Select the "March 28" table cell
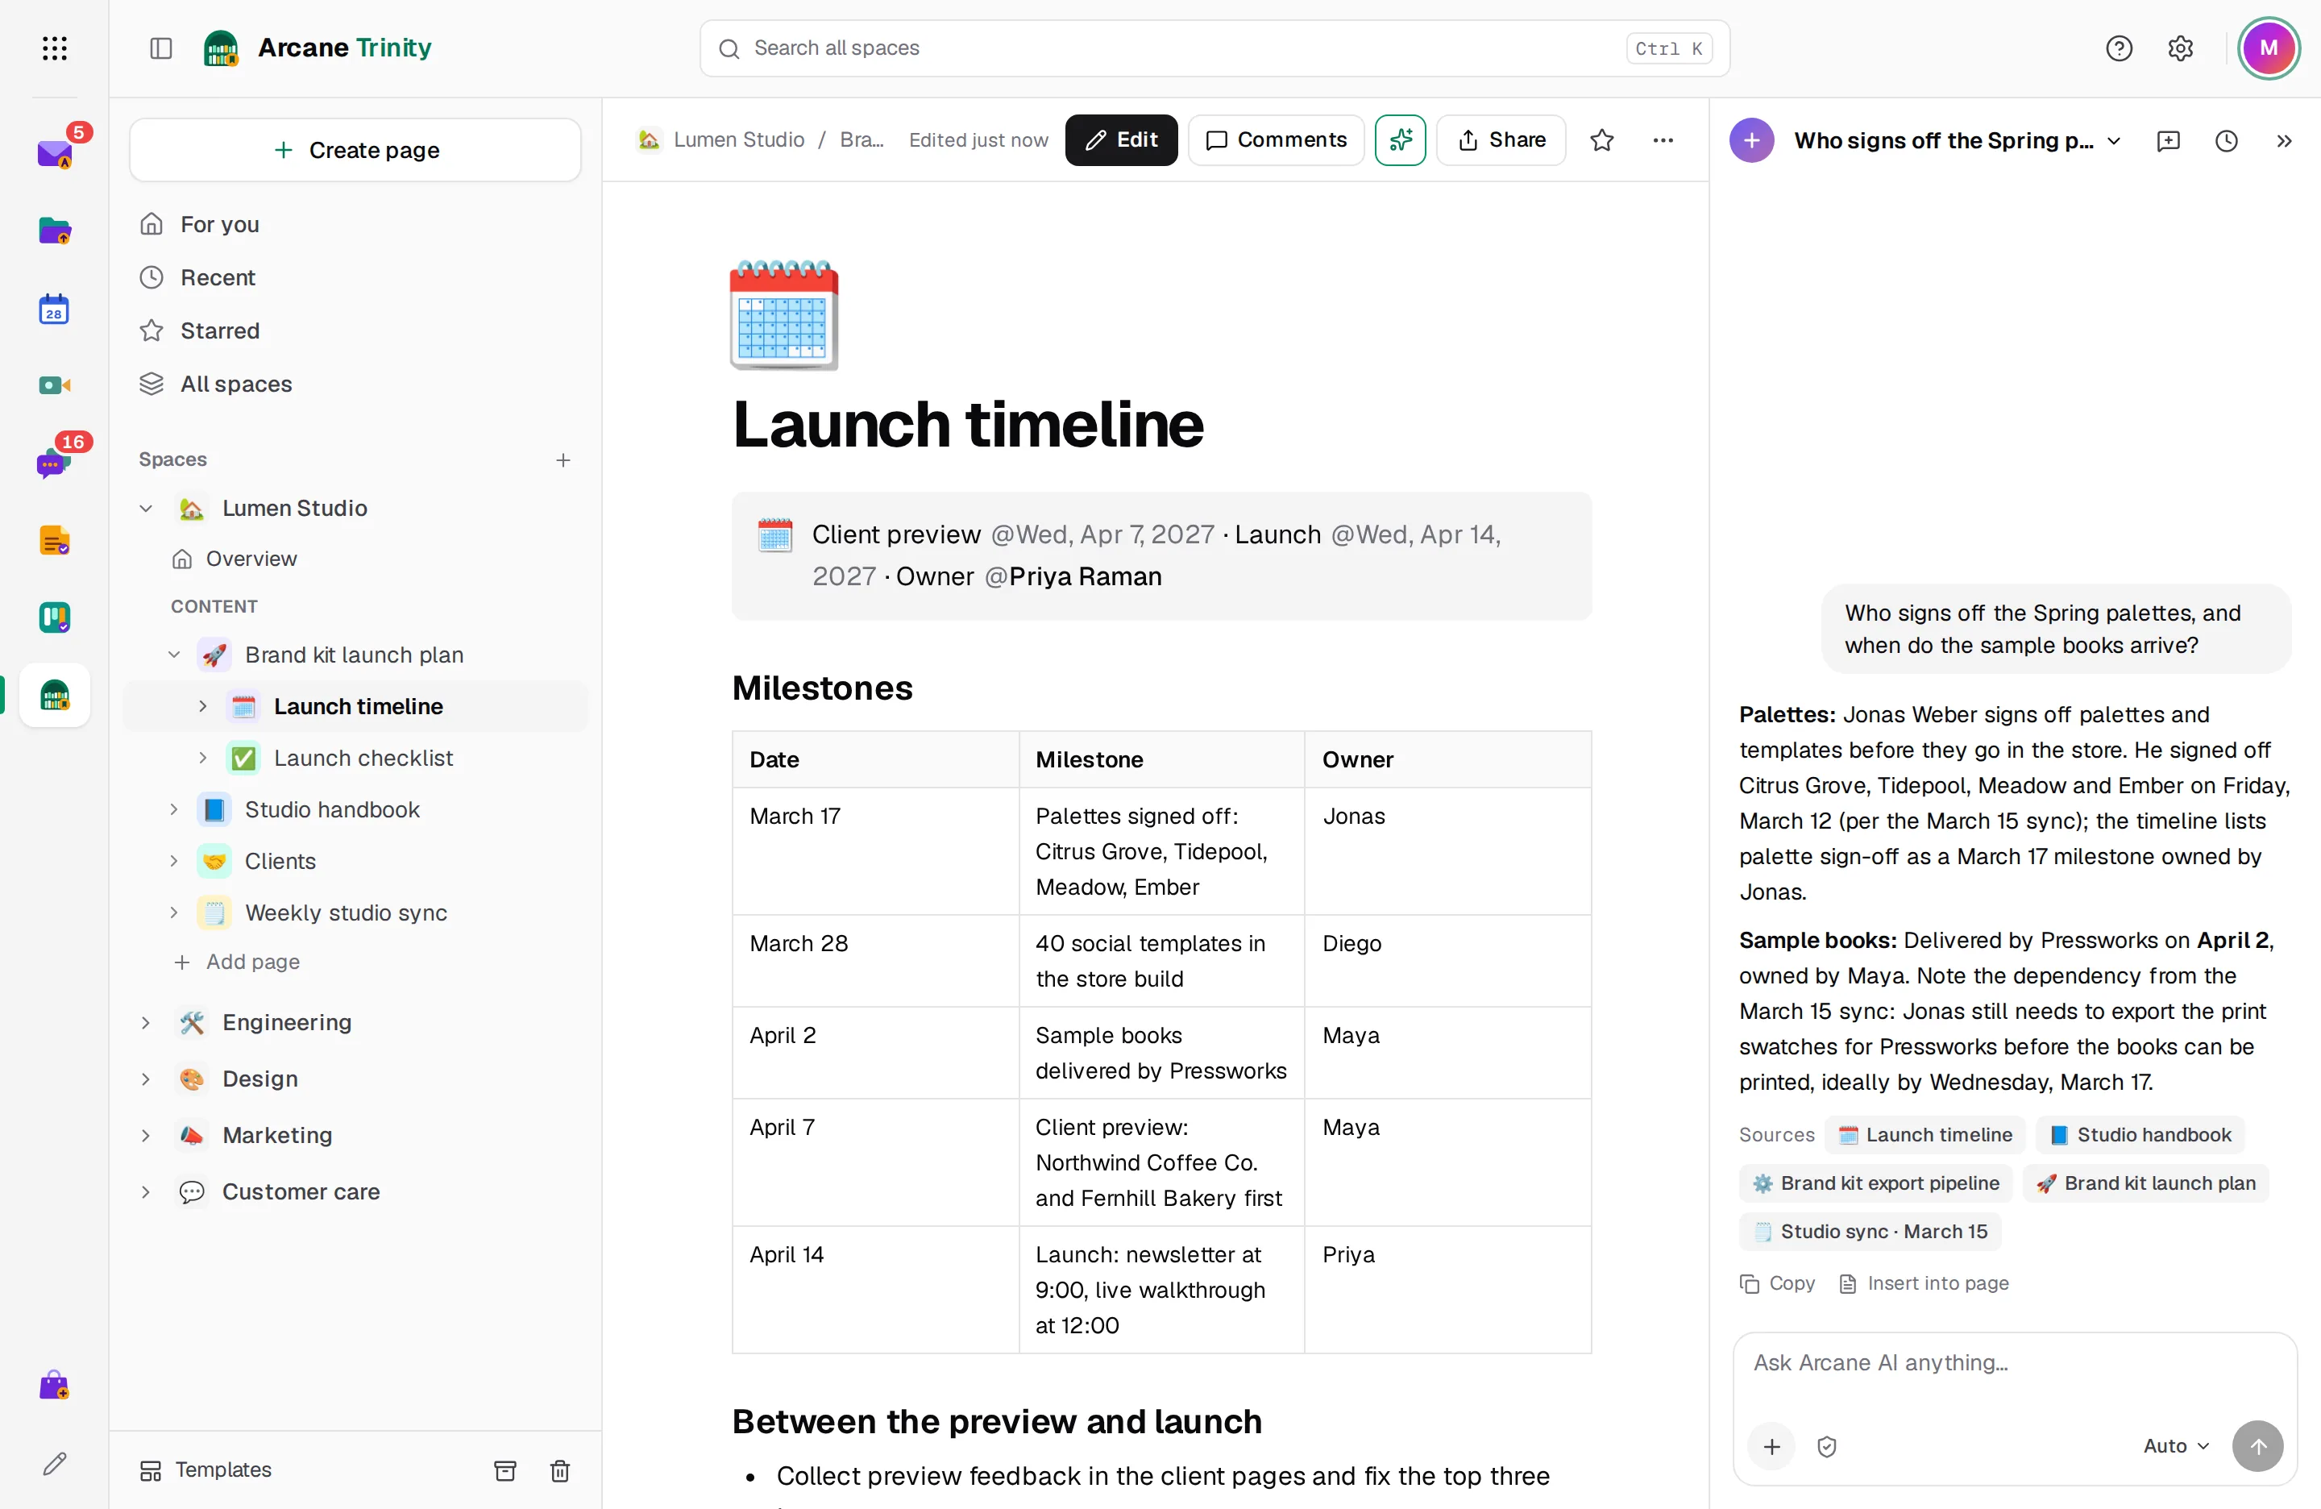The image size is (2321, 1509). click(874, 961)
